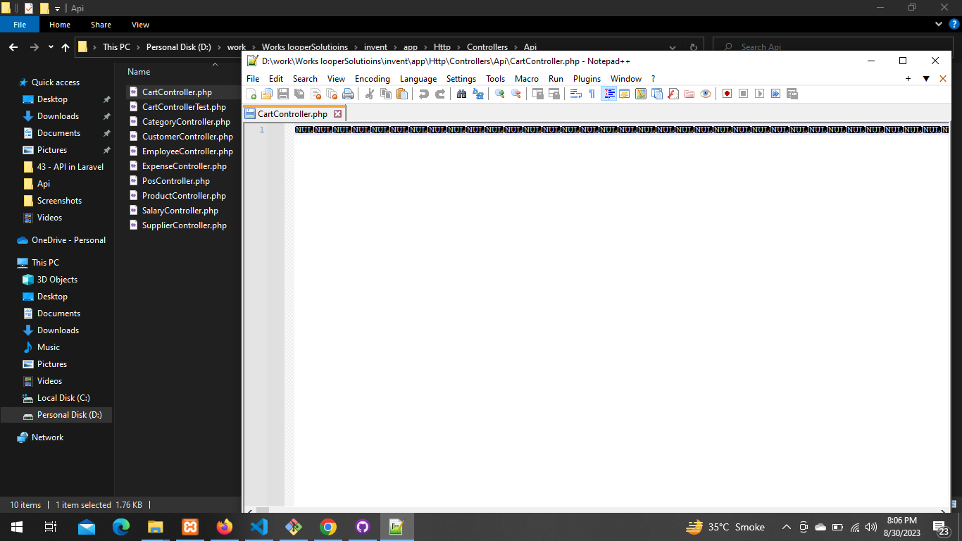Open the Find dialog using the toolbar binoculars
The width and height of the screenshot is (962, 541).
click(461, 93)
